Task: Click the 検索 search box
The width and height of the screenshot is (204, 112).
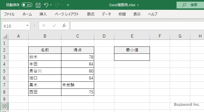Action: point(190,5)
